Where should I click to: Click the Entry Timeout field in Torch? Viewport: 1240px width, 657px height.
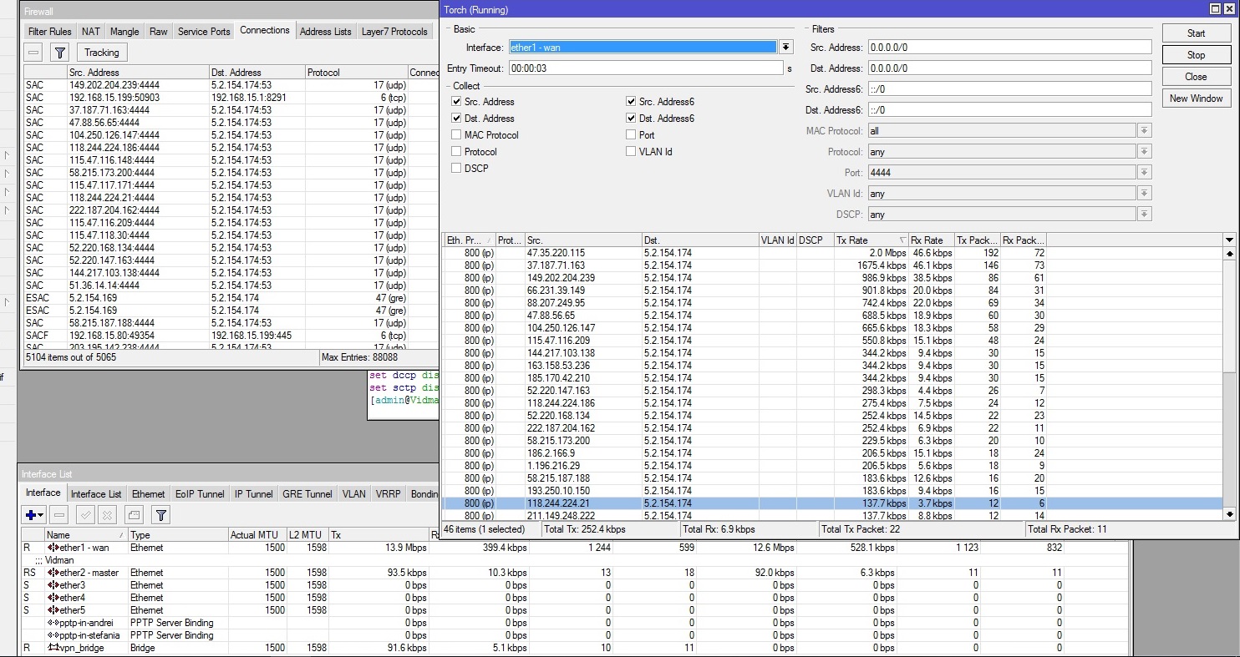pyautogui.click(x=645, y=68)
